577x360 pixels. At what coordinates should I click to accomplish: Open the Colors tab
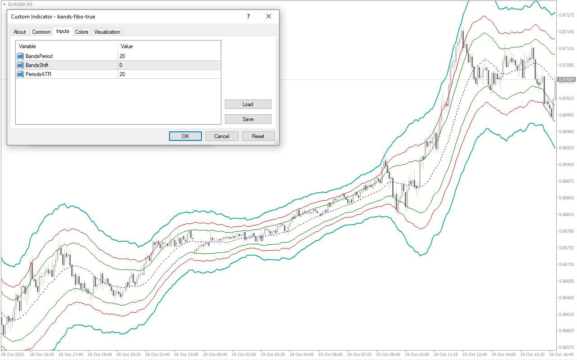(82, 32)
